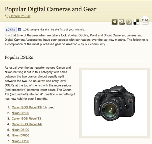Open the Canon EOS Rebel T3i link
This screenshot has height=144, width=152.
27,107
